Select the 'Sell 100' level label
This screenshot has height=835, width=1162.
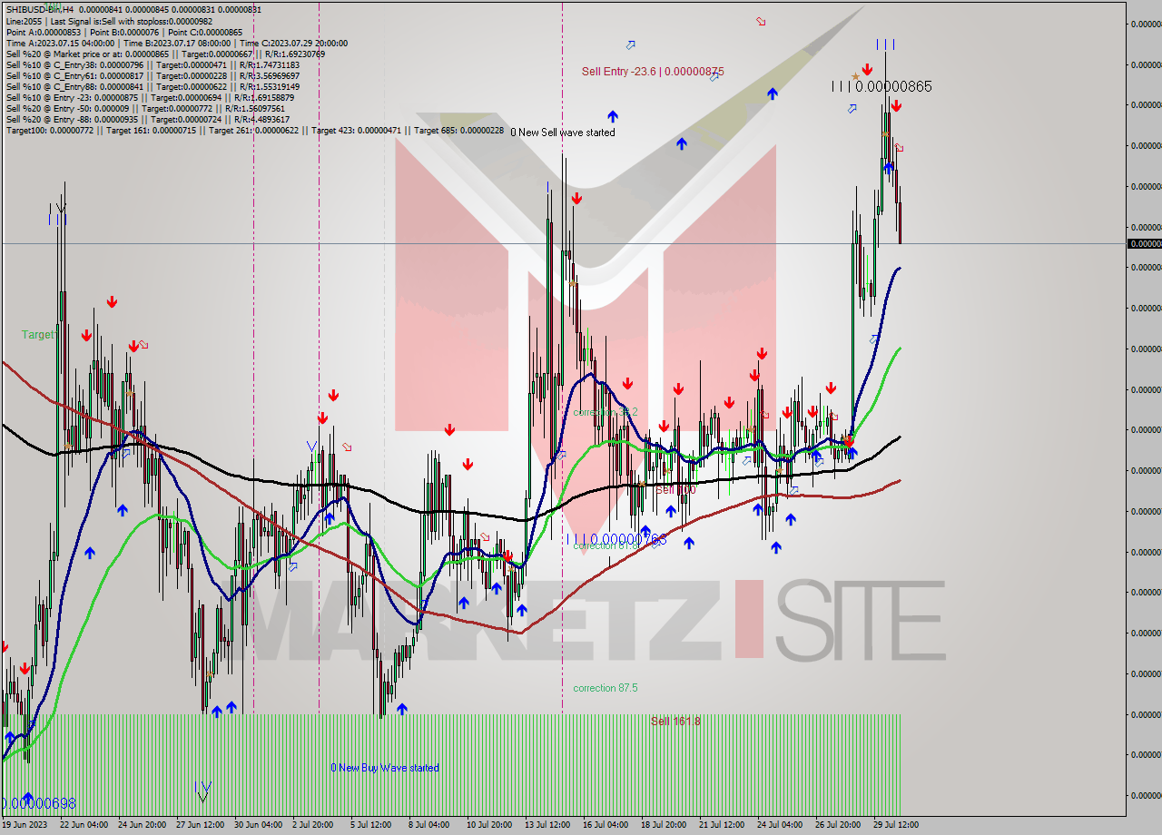[x=675, y=489]
